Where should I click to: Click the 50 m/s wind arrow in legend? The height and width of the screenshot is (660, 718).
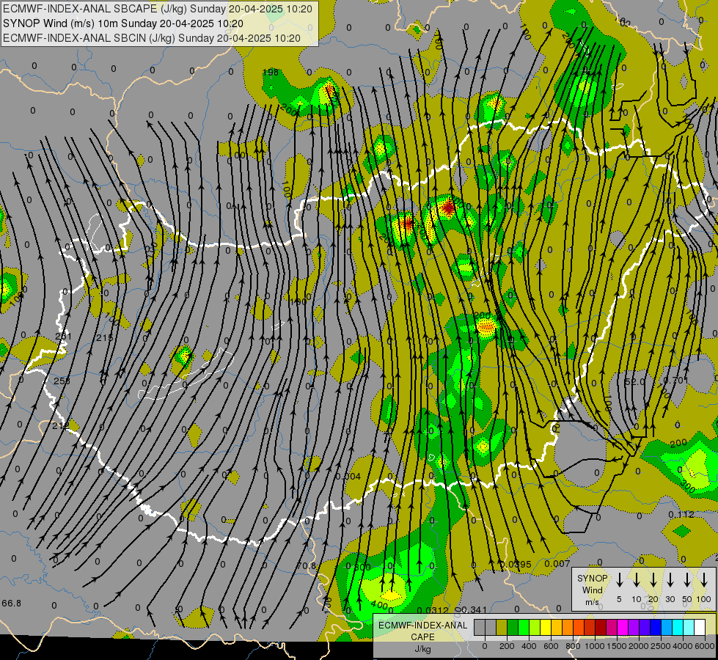tap(687, 580)
